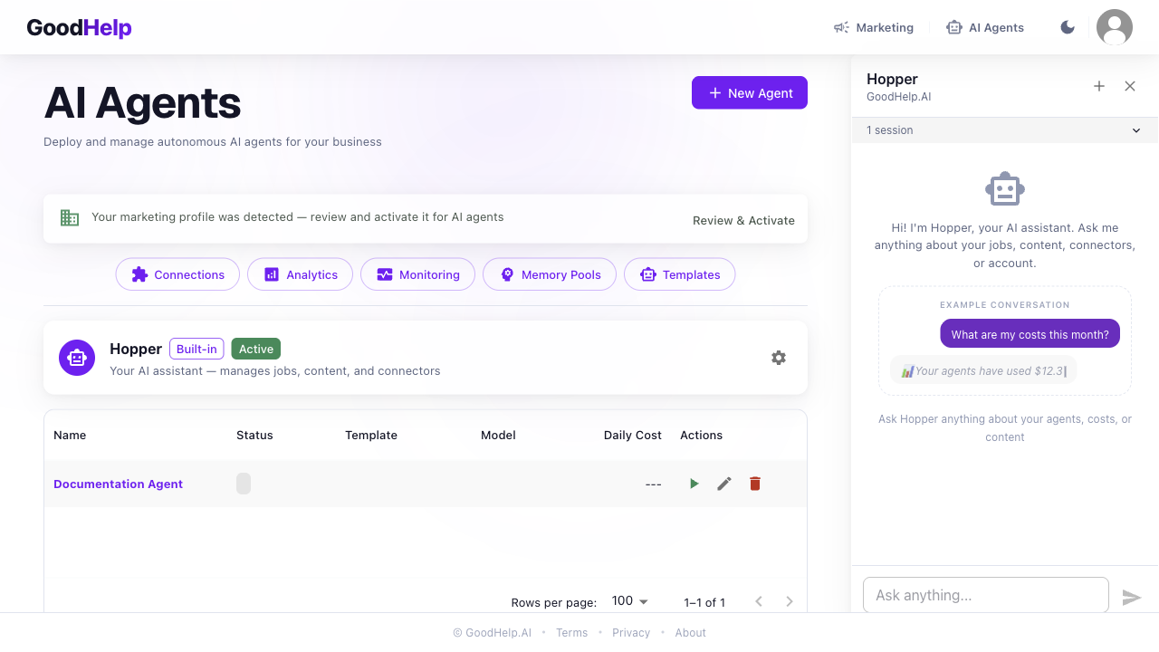Open the rows per page dropdown
1159x652 pixels.
coord(630,601)
